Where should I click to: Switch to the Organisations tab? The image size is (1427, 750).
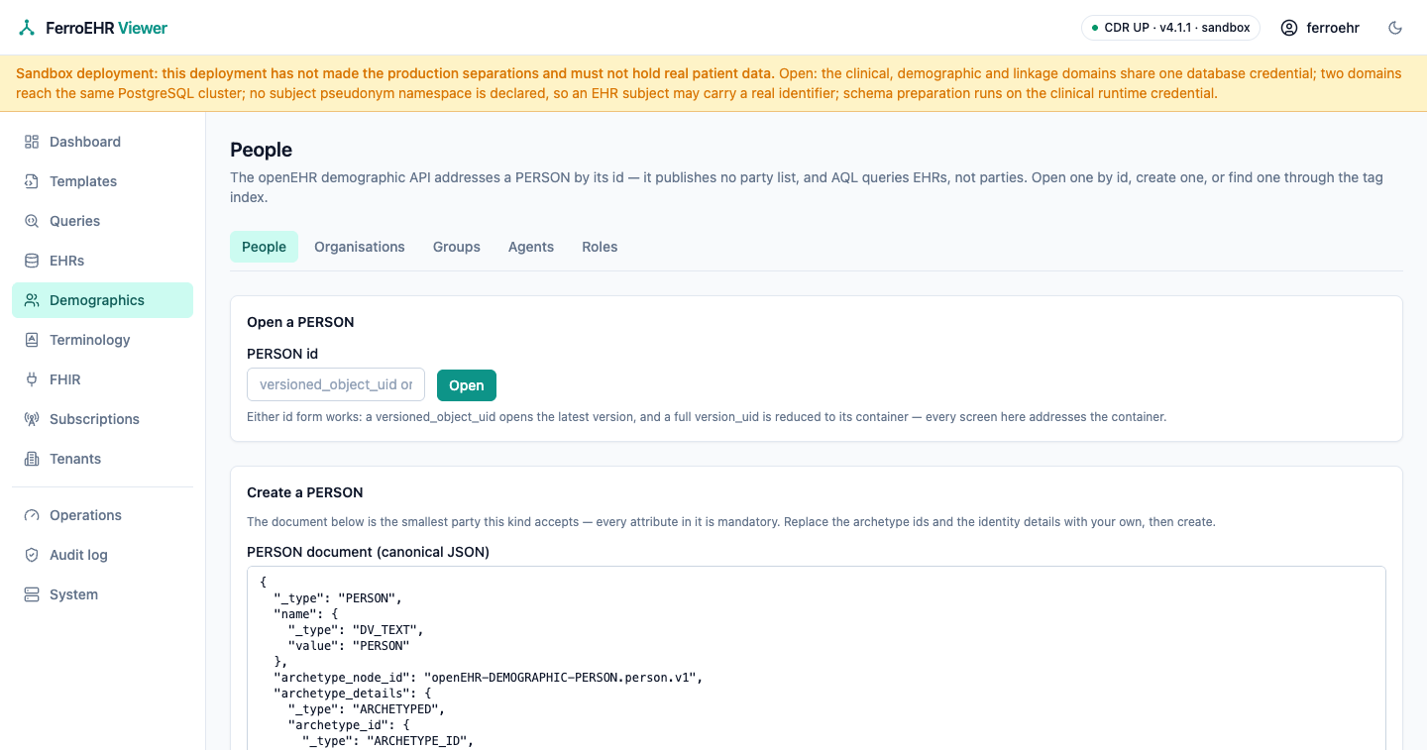(360, 247)
